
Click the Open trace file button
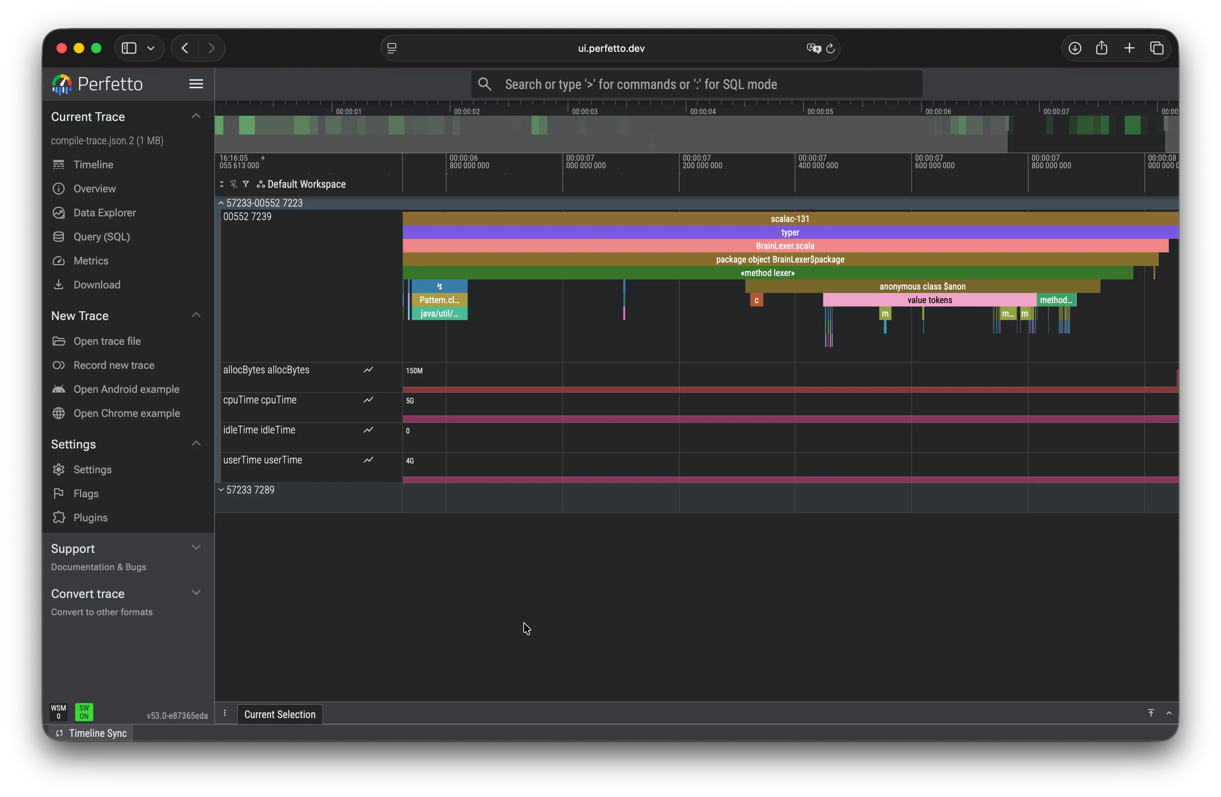pos(107,341)
